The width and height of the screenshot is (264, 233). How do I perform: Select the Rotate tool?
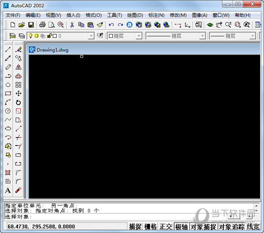point(18,102)
